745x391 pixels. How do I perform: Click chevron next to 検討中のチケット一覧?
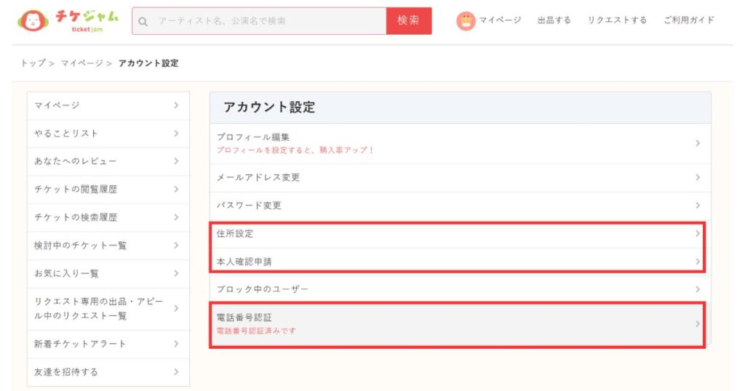(x=176, y=246)
